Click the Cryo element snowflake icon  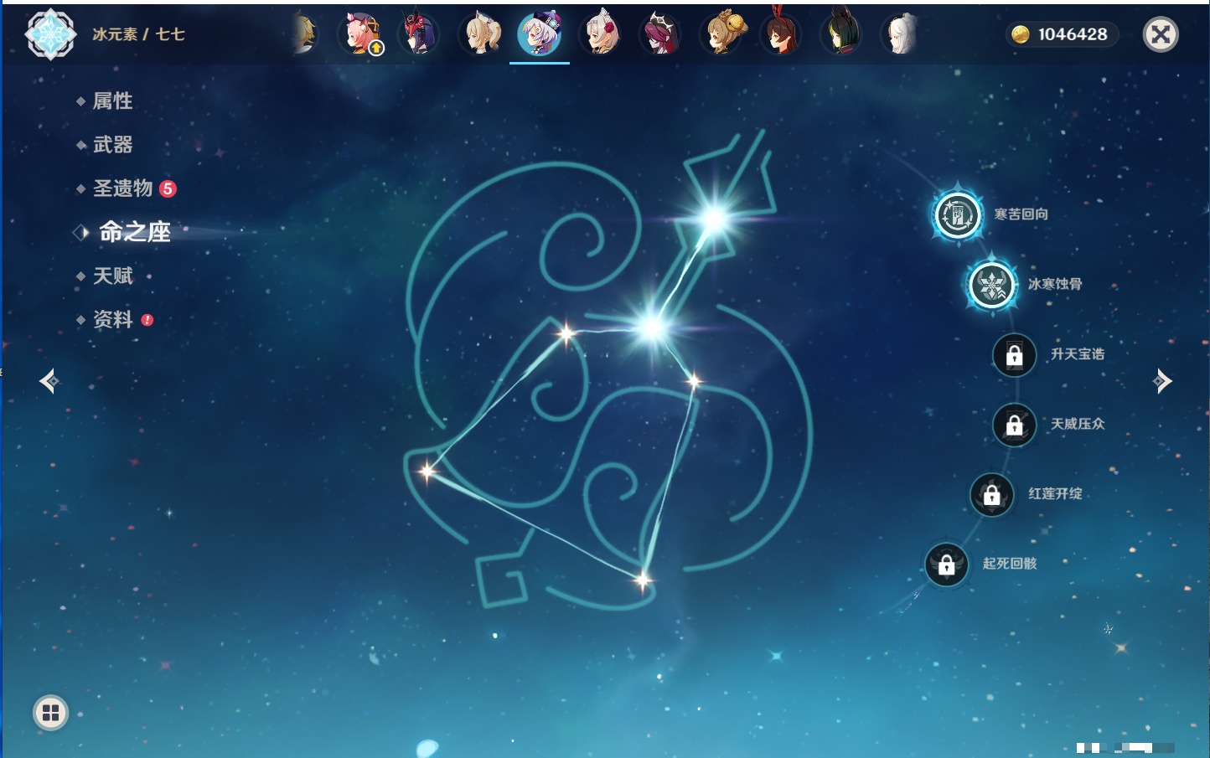(x=50, y=34)
